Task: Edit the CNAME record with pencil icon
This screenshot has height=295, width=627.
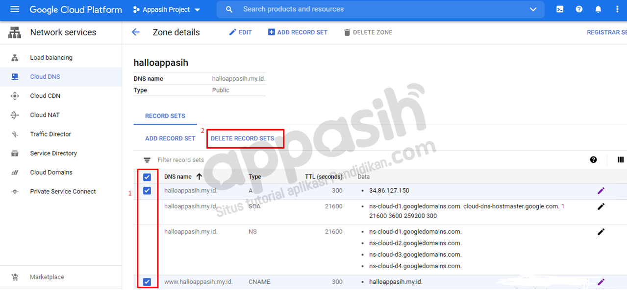Action: (601, 282)
